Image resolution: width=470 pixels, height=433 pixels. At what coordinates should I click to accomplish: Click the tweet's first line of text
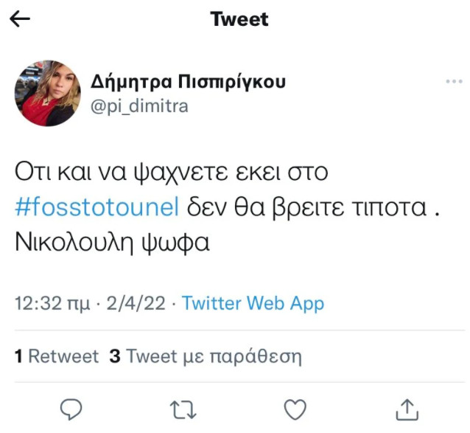(x=170, y=173)
